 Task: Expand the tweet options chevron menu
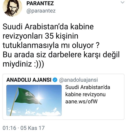click(x=123, y=2)
